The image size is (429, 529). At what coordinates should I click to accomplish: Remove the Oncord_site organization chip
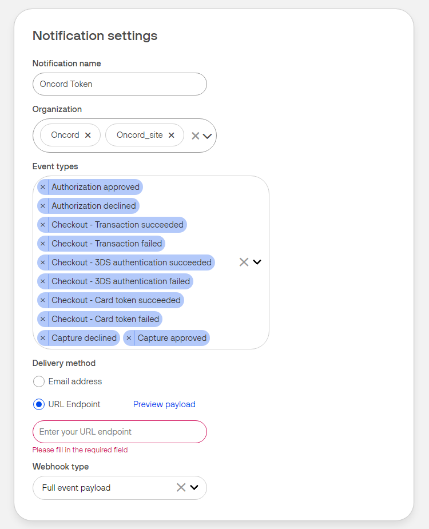171,136
